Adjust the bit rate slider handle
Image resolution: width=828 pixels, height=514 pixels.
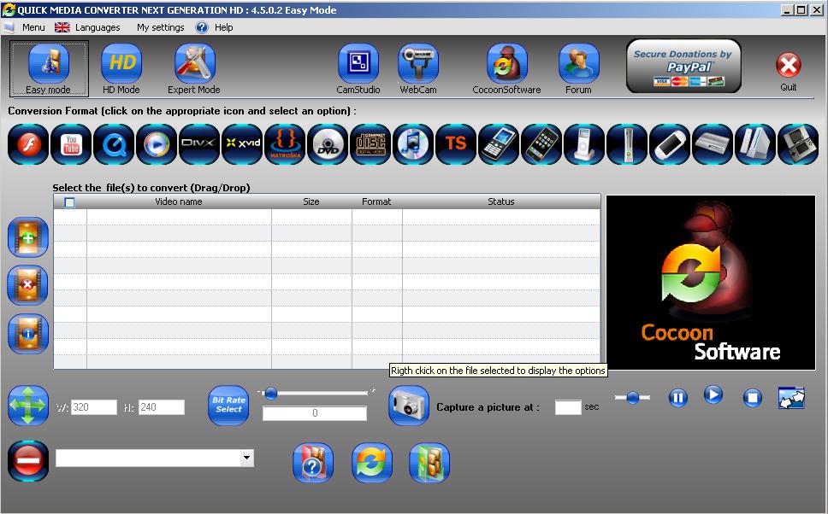tap(271, 394)
